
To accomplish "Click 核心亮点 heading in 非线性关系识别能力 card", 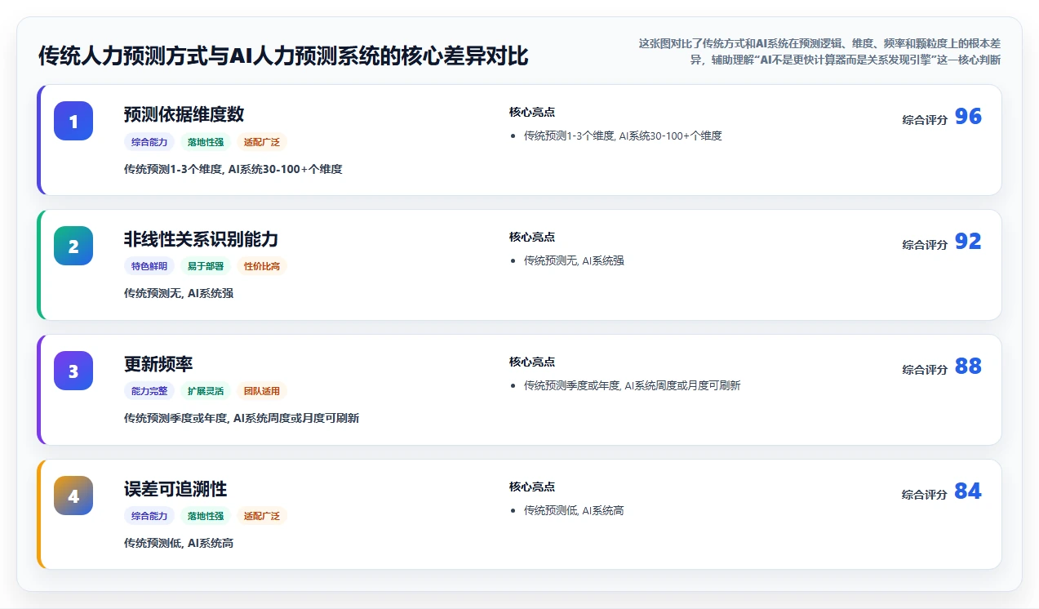I will (532, 237).
